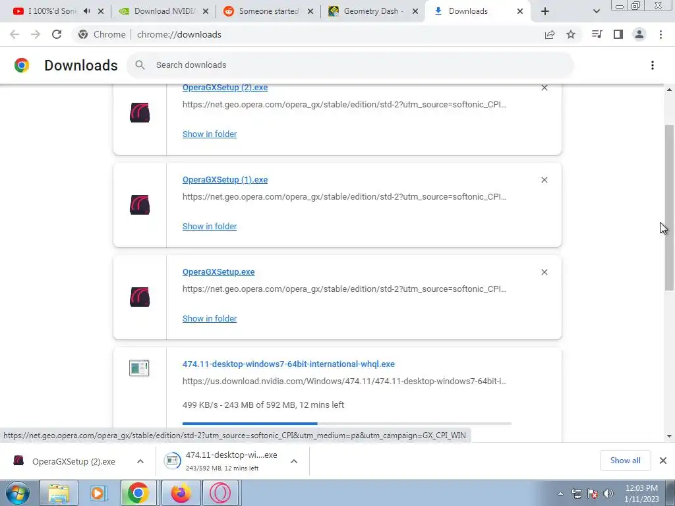
Task: Click the share page icon in address bar
Action: pyautogui.click(x=550, y=34)
